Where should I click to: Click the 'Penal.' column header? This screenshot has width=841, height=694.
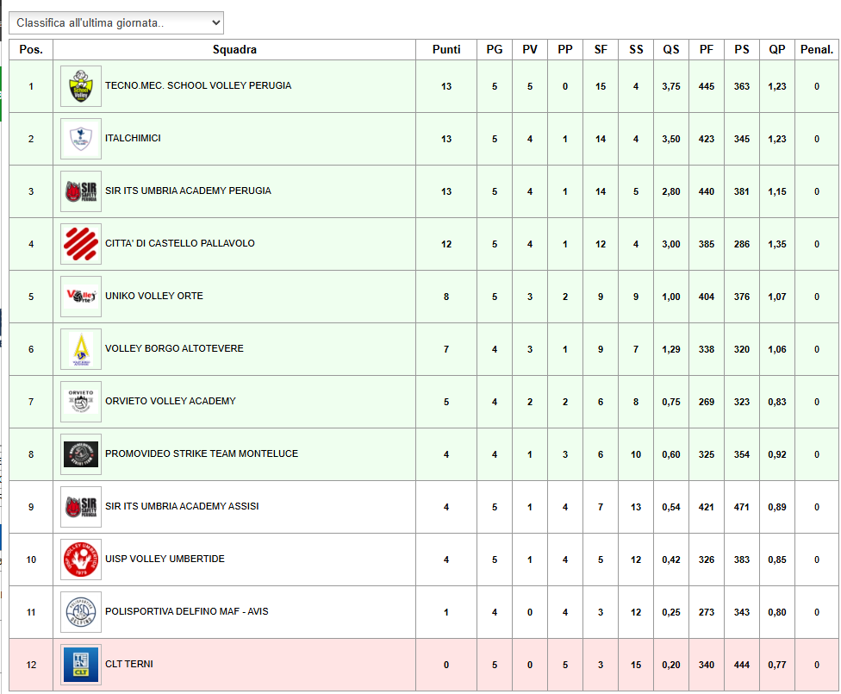click(x=816, y=50)
